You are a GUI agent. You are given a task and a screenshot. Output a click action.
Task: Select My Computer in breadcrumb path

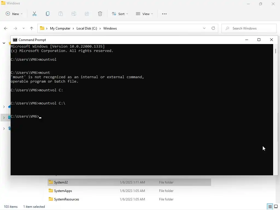pyautogui.click(x=60, y=28)
